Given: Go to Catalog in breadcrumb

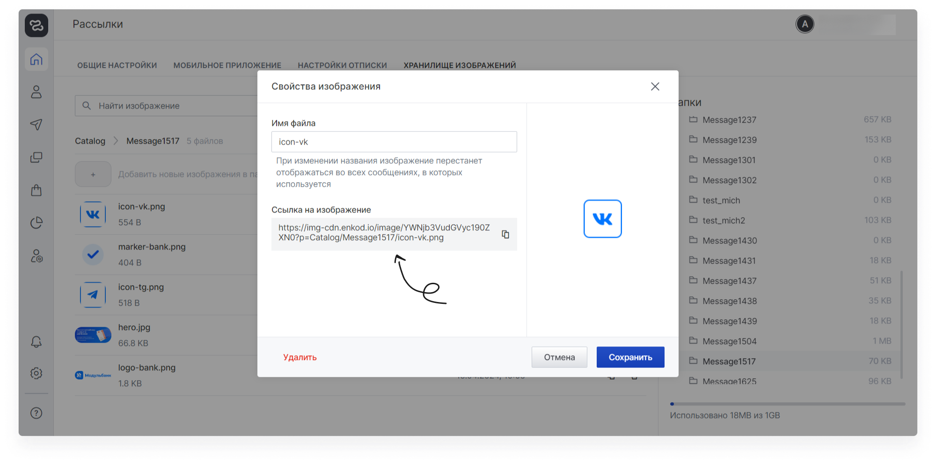Looking at the screenshot, I should (90, 141).
